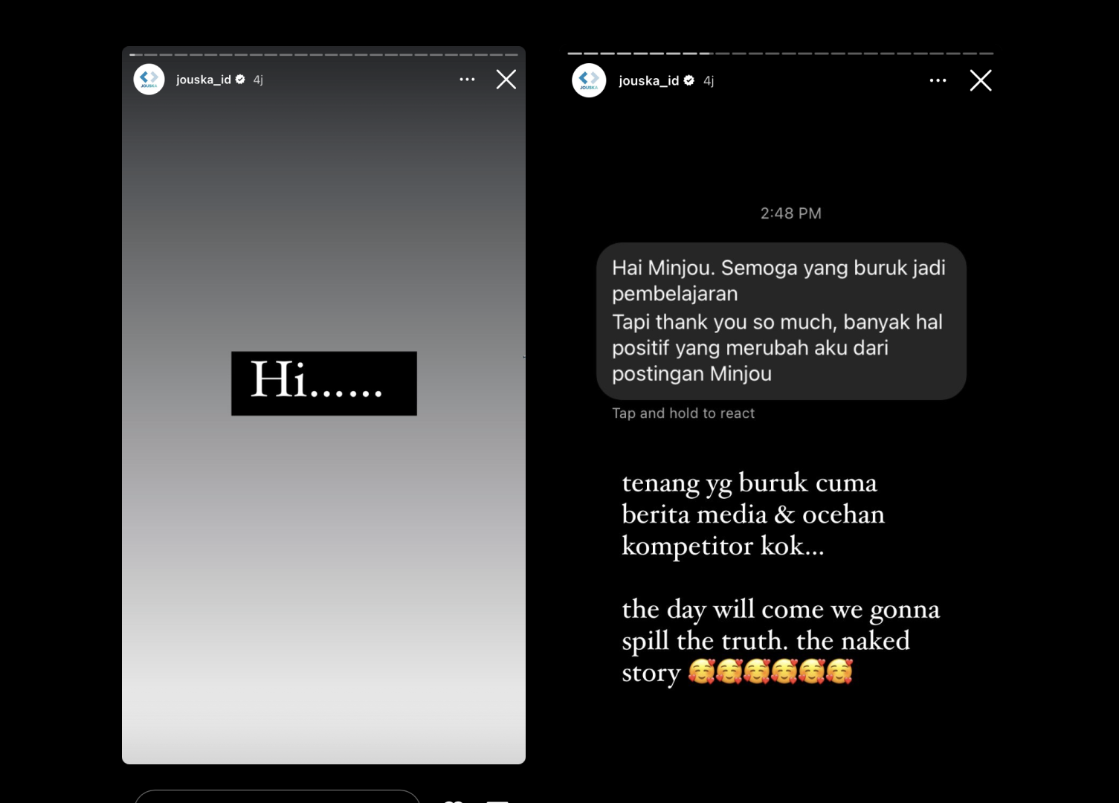Tap the 'Hai Minjou' message bubble
The image size is (1119, 803).
[x=781, y=321]
